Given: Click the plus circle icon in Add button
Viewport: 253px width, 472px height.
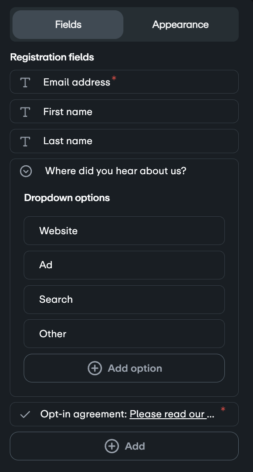Looking at the screenshot, I should pyautogui.click(x=112, y=446).
